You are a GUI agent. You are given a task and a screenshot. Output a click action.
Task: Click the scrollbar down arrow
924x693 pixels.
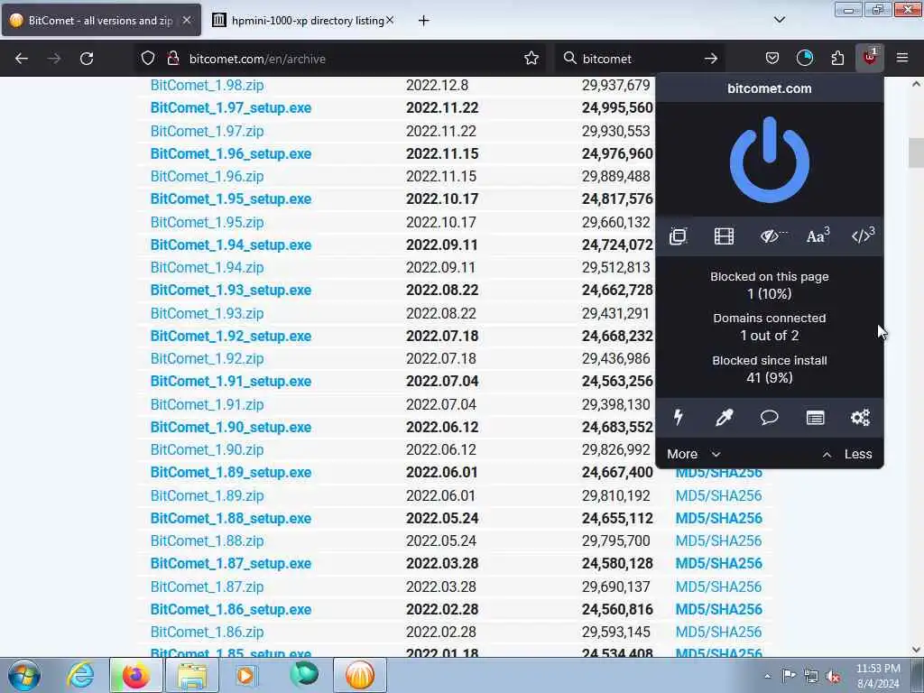pyautogui.click(x=916, y=650)
